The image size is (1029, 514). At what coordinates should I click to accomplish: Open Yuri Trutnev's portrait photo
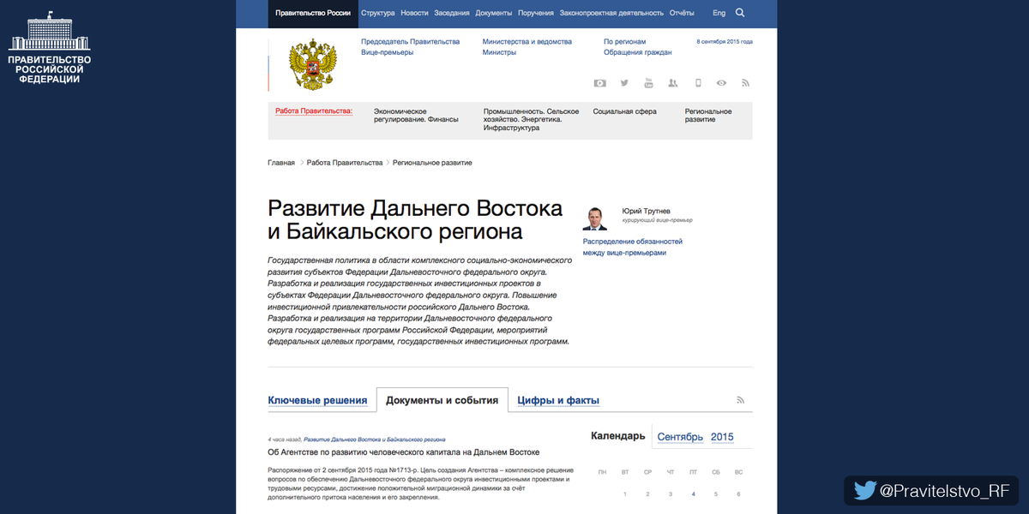(x=595, y=218)
